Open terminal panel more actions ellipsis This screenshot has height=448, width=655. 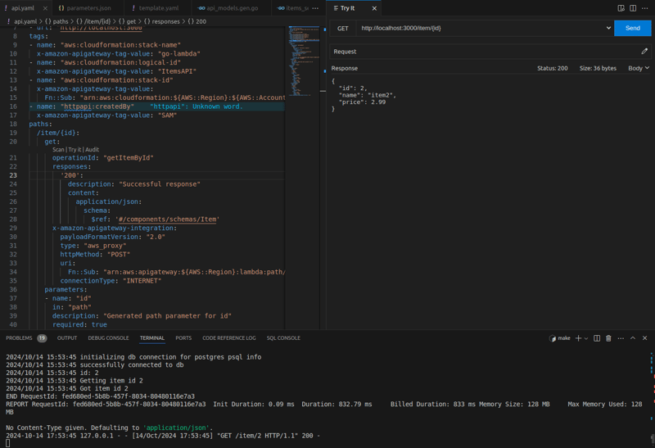click(621, 338)
